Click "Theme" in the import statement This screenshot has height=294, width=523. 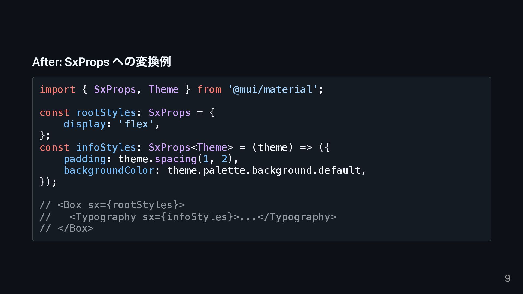pyautogui.click(x=163, y=90)
